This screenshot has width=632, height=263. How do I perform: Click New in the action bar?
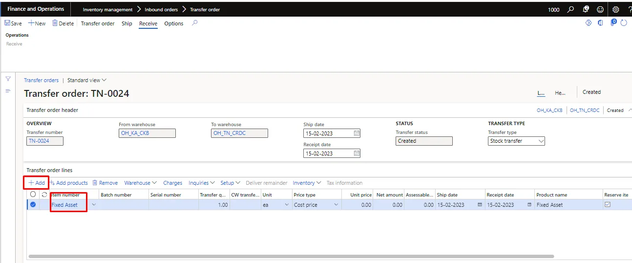(37, 23)
